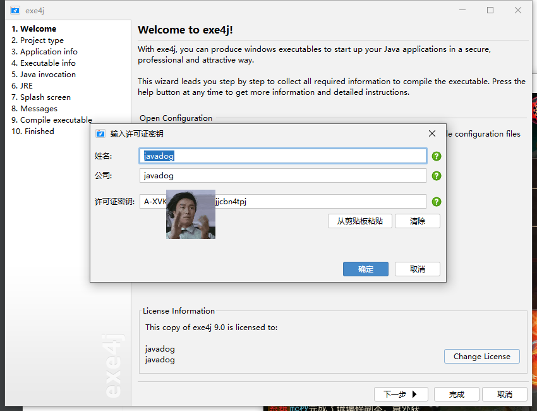
Task: Click exe4j app icon in main title bar
Action: pyautogui.click(x=15, y=10)
